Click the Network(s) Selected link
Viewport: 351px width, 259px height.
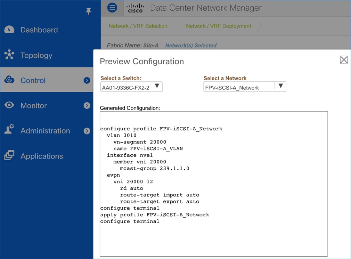pyautogui.click(x=191, y=46)
